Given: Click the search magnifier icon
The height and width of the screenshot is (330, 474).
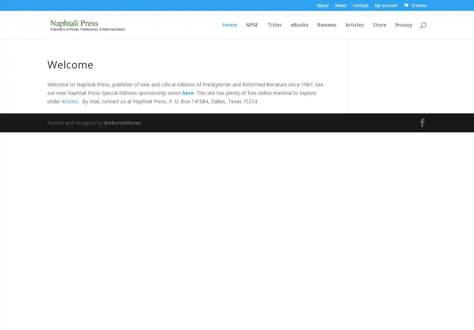Looking at the screenshot, I should coord(423,25).
